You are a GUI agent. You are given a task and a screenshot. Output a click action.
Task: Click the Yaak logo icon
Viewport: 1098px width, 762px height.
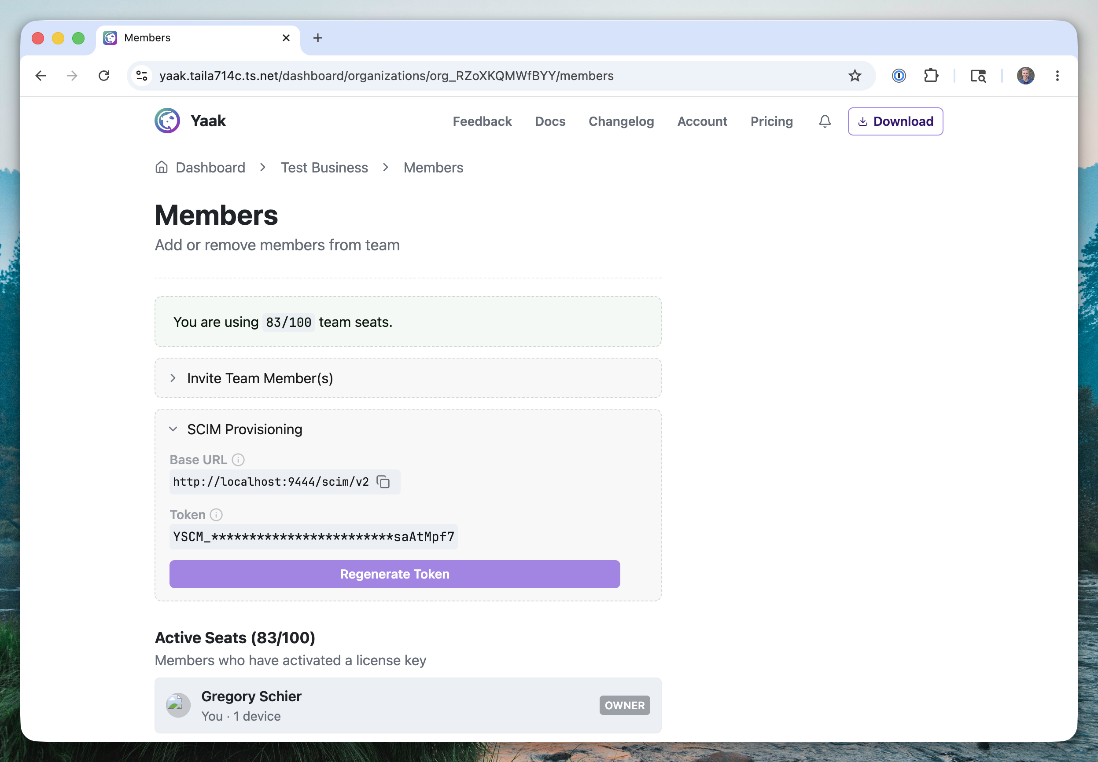pos(167,121)
